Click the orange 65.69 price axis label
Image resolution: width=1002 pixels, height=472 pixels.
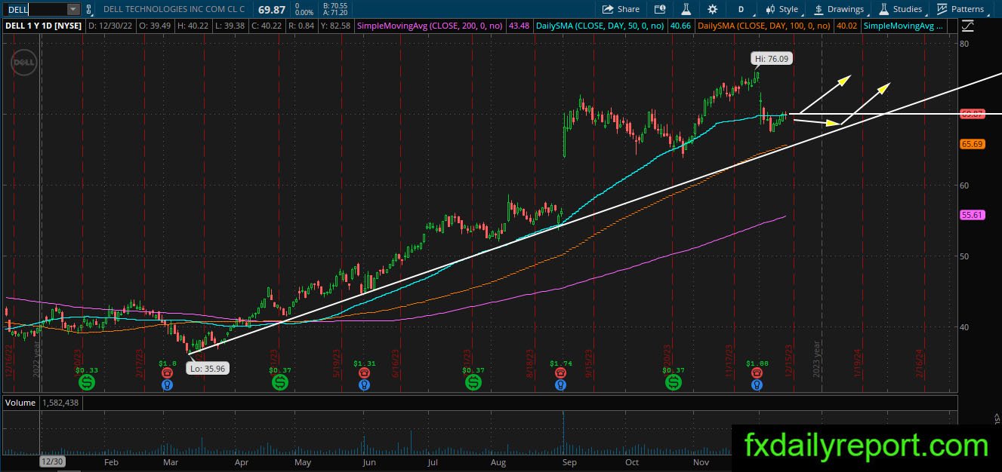(972, 143)
